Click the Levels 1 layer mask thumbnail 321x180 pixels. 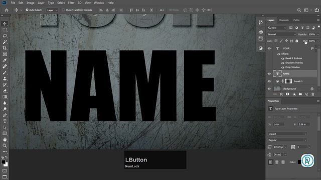(x=288, y=81)
